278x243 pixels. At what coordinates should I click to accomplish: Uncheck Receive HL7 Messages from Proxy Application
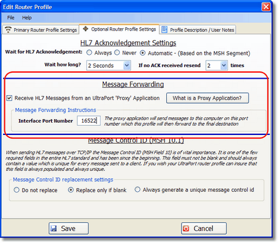pos(9,98)
